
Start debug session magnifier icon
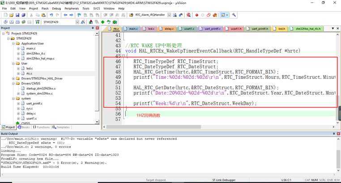point(188,15)
